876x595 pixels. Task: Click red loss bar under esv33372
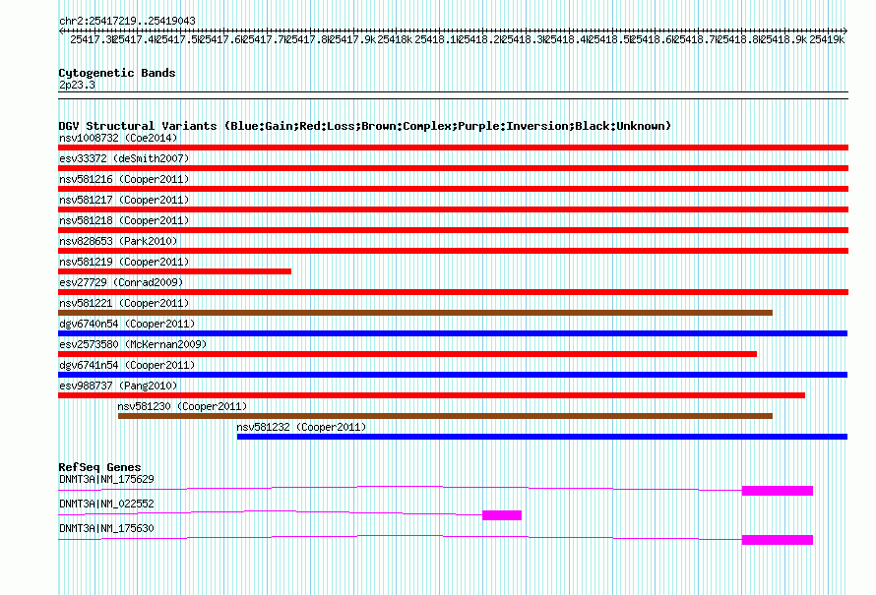tap(453, 168)
